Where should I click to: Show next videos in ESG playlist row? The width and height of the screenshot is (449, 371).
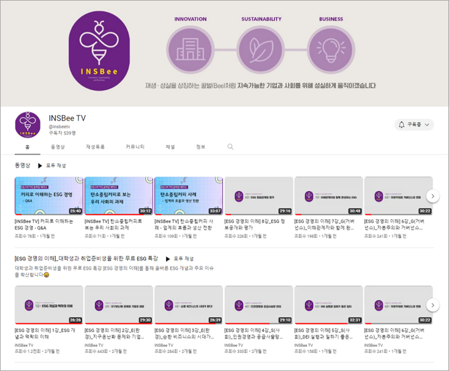[432, 305]
